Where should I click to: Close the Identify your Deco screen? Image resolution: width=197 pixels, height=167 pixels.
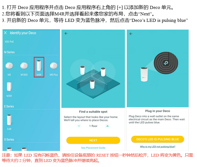[x=5, y=33]
